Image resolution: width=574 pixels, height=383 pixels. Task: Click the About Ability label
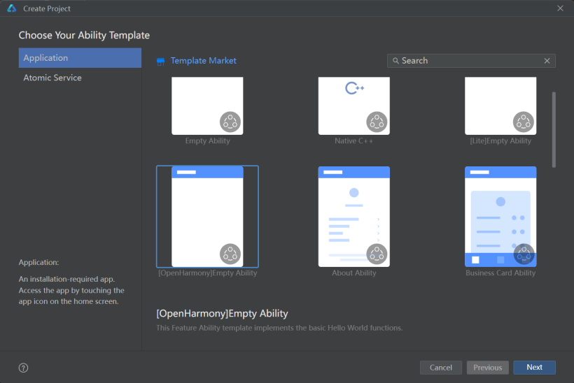353,273
